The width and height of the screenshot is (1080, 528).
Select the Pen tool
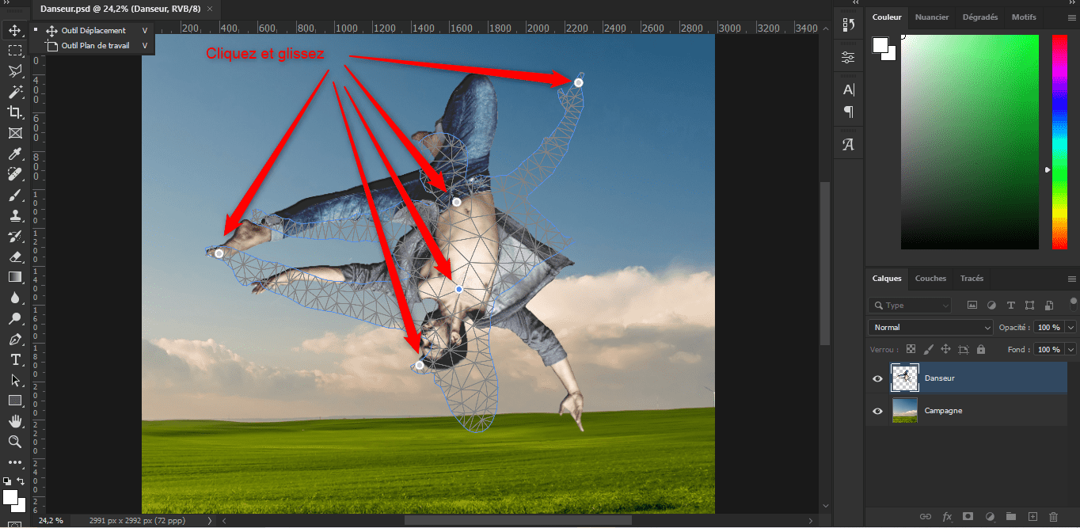point(14,339)
